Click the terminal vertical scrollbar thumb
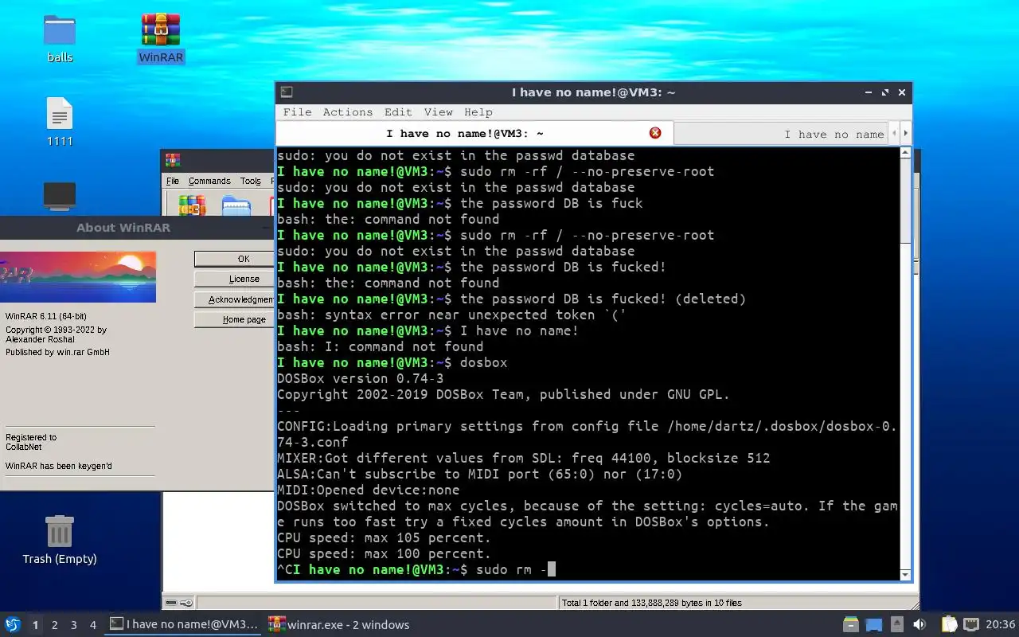The image size is (1019, 637). 905,201
